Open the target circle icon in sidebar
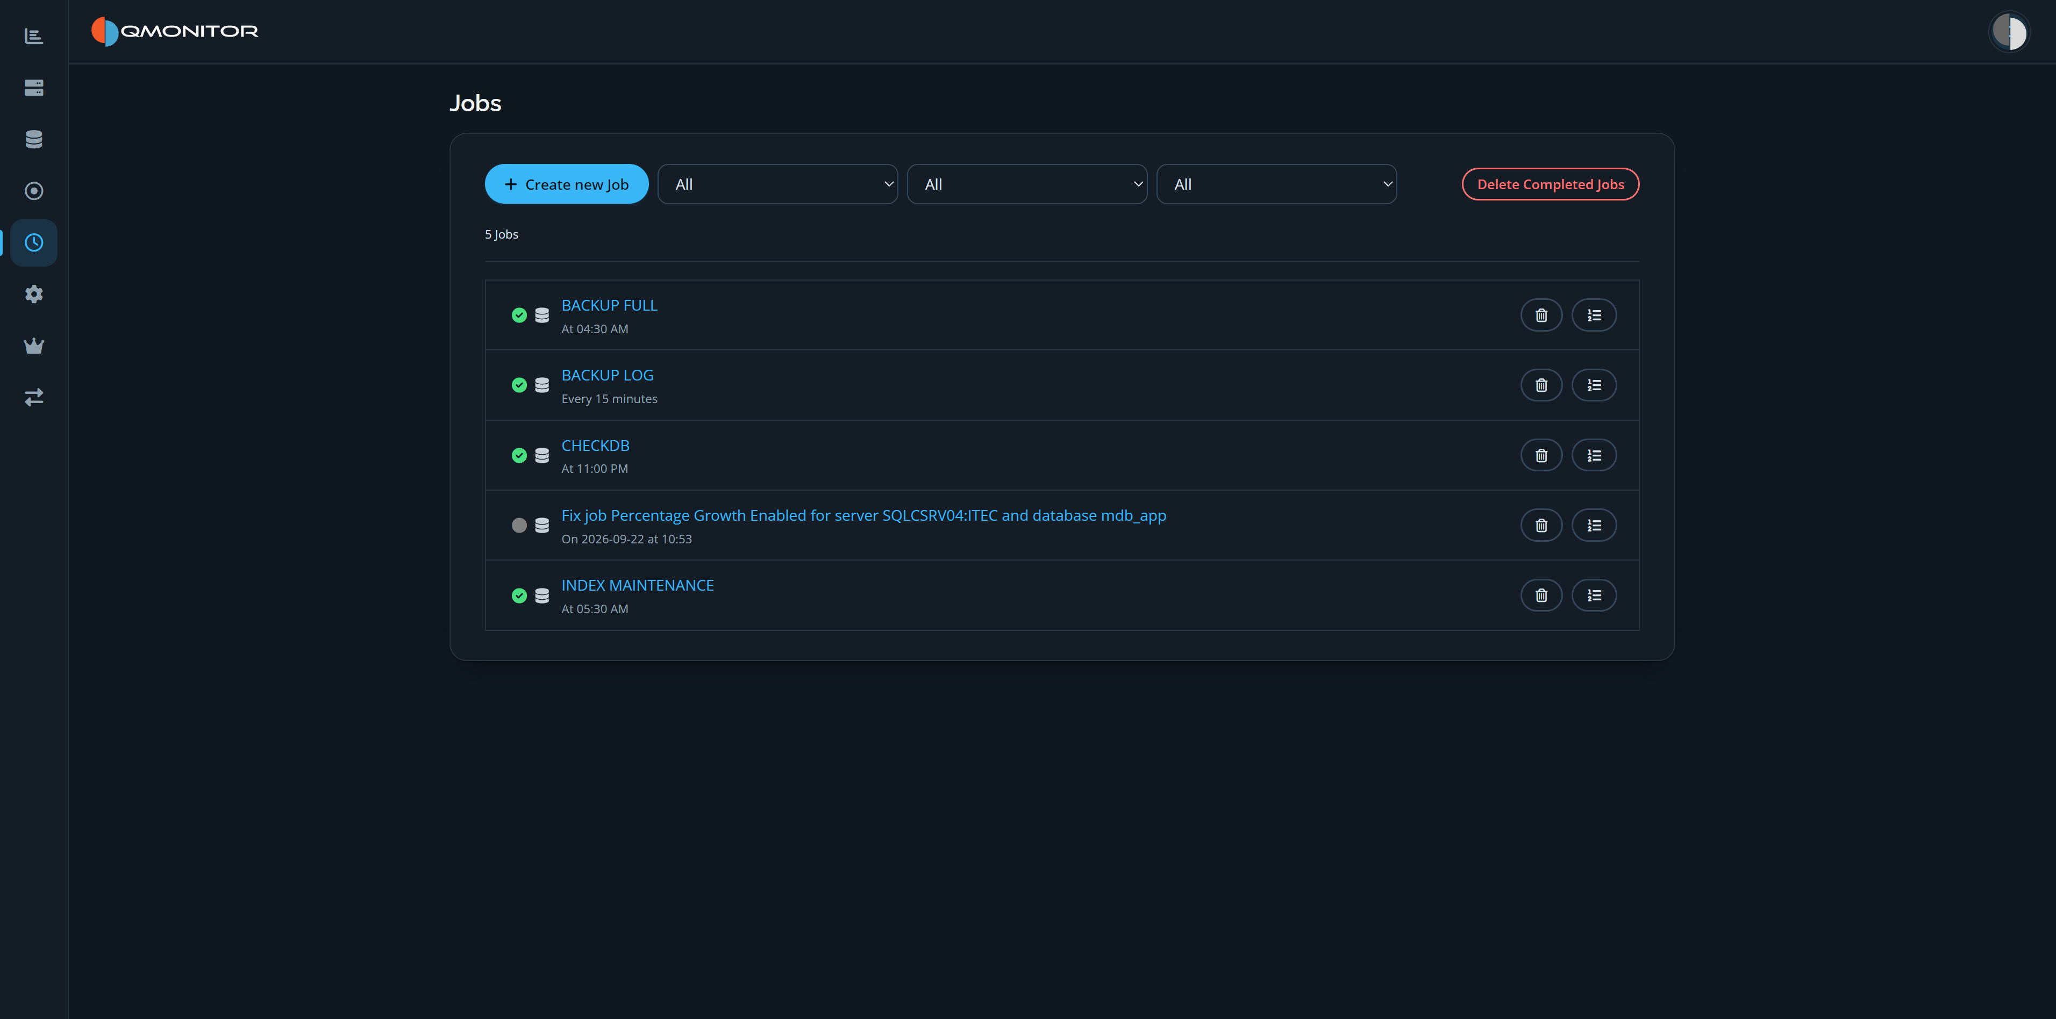Viewport: 2056px width, 1019px height. (33, 191)
